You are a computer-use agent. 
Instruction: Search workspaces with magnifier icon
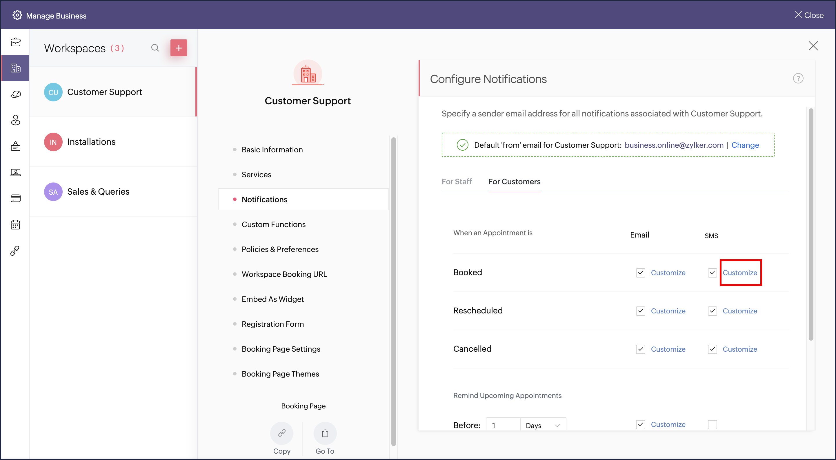click(x=155, y=48)
